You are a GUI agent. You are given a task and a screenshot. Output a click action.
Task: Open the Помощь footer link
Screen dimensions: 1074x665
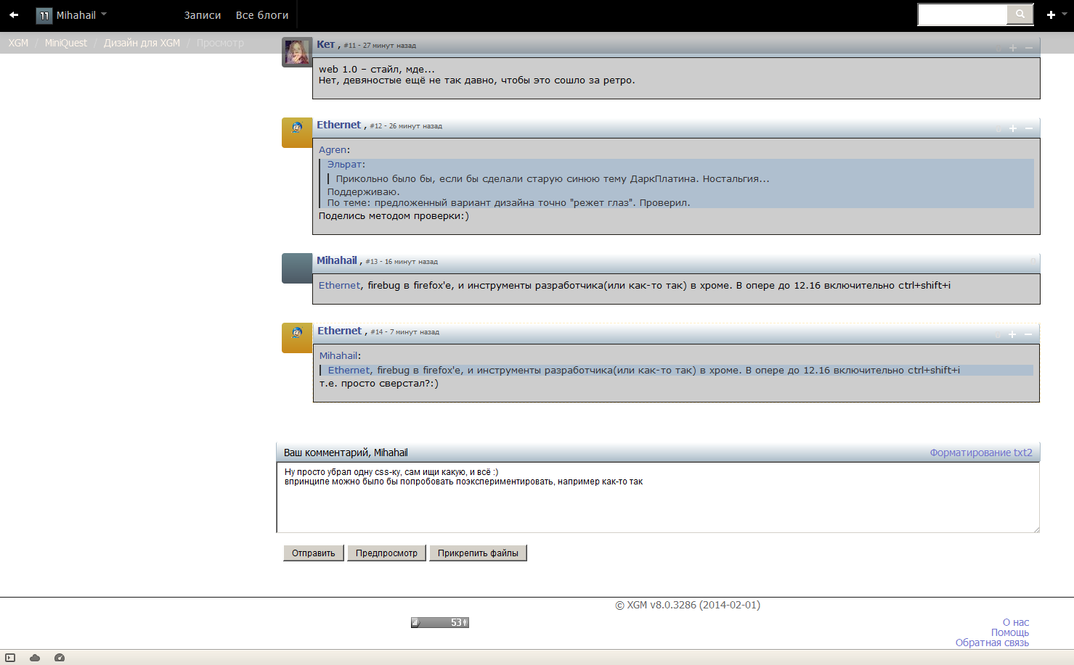[x=1010, y=632]
